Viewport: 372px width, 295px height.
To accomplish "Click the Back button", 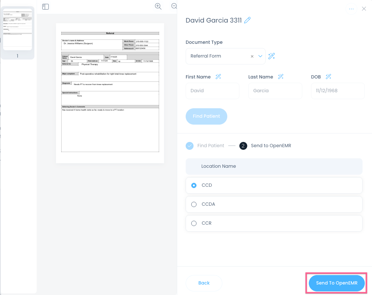I will click(x=204, y=283).
